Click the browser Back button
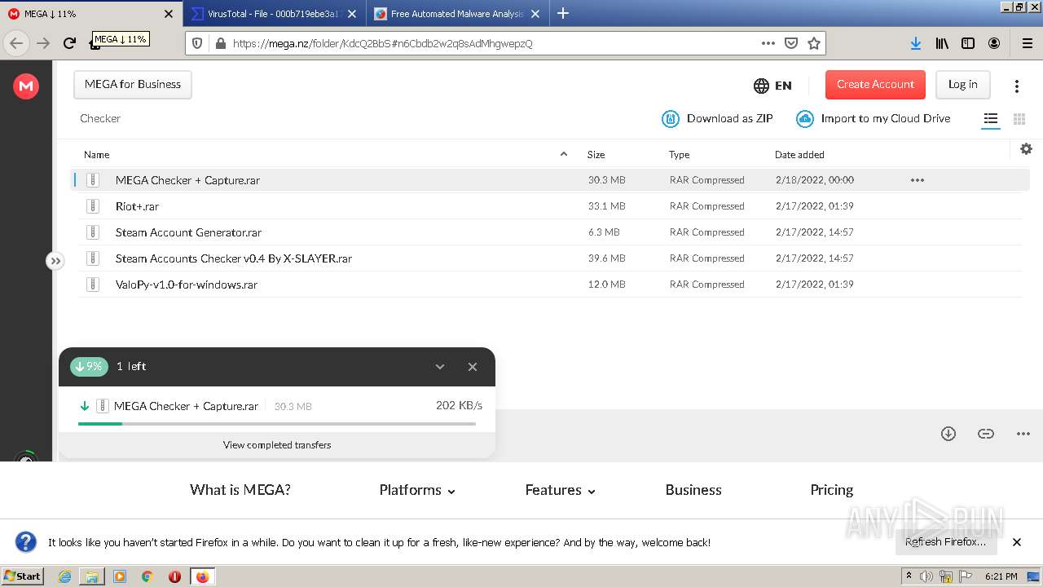 tap(17, 43)
